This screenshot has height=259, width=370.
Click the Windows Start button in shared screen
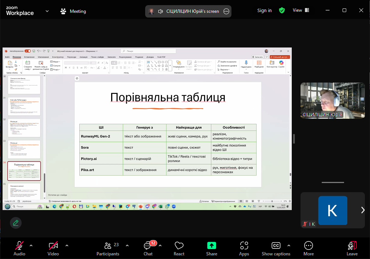click(x=8, y=206)
